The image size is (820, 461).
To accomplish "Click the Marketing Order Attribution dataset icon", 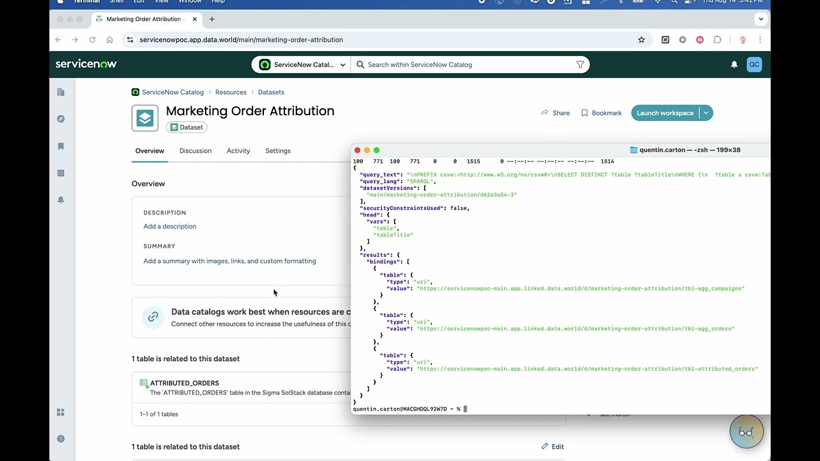I will tap(145, 118).
